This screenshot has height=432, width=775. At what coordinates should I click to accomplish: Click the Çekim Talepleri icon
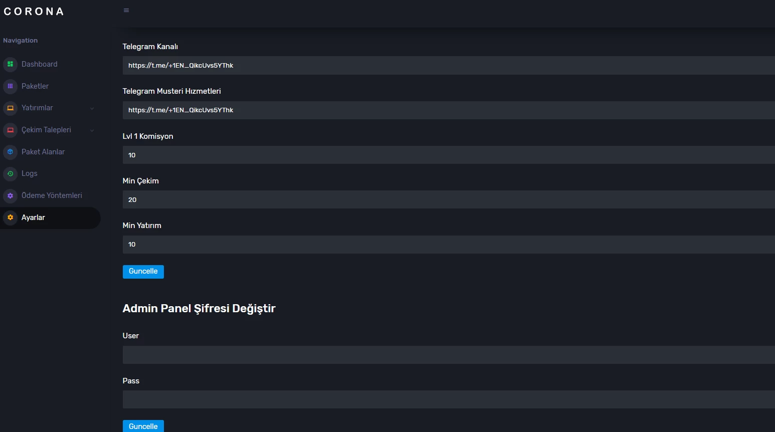(x=10, y=130)
